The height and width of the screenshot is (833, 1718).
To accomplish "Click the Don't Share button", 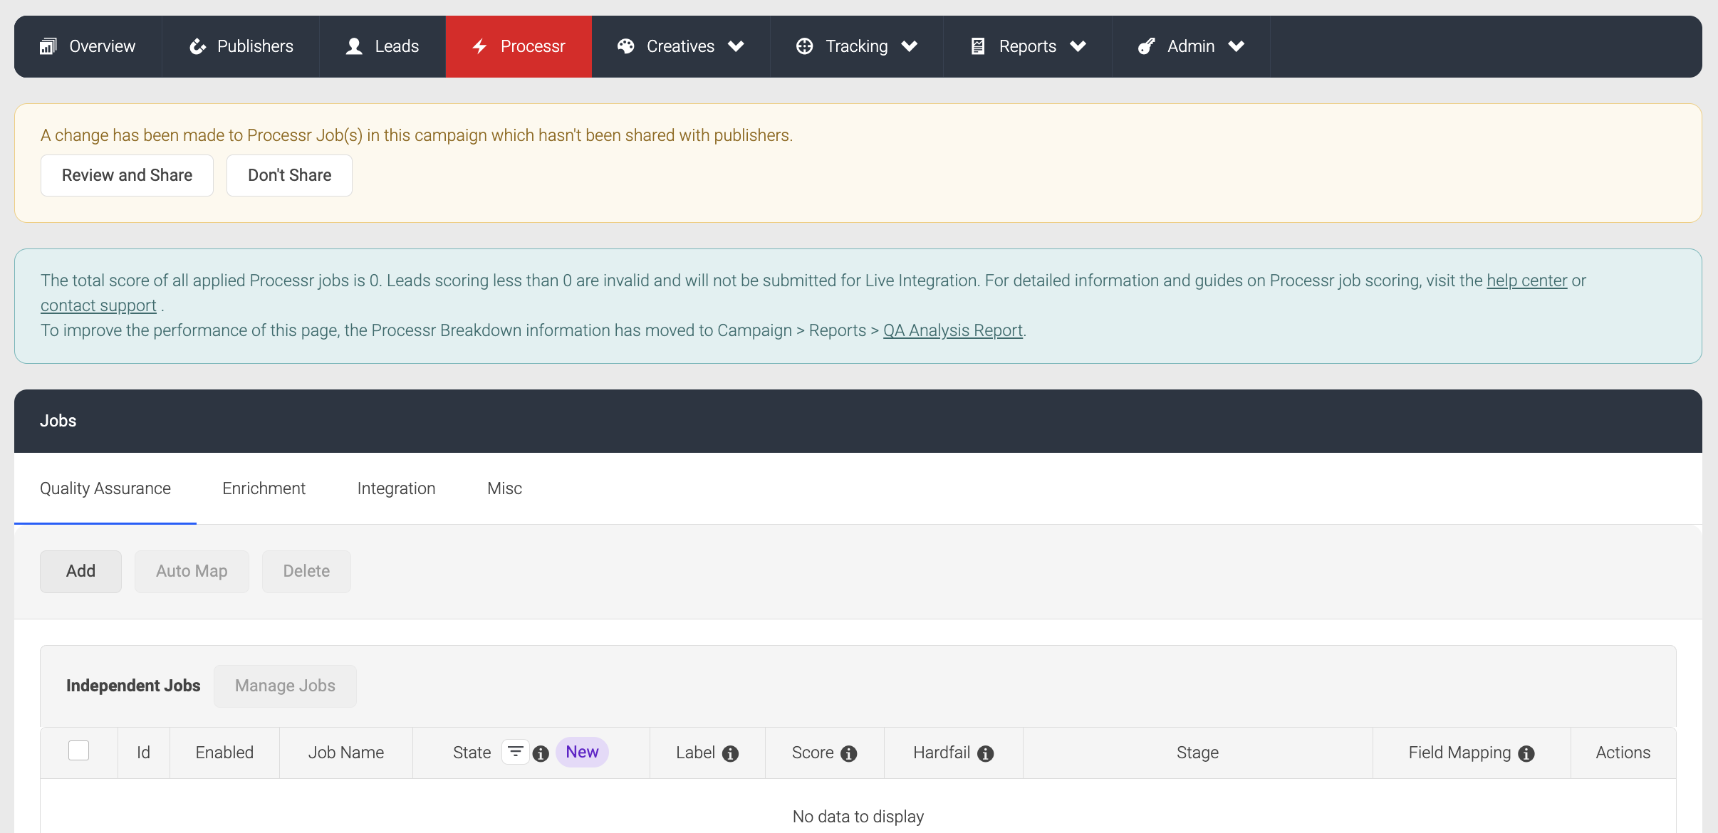I will click(289, 175).
